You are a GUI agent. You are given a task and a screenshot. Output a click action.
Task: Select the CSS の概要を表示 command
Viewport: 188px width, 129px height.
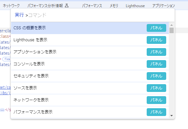click(x=90, y=28)
